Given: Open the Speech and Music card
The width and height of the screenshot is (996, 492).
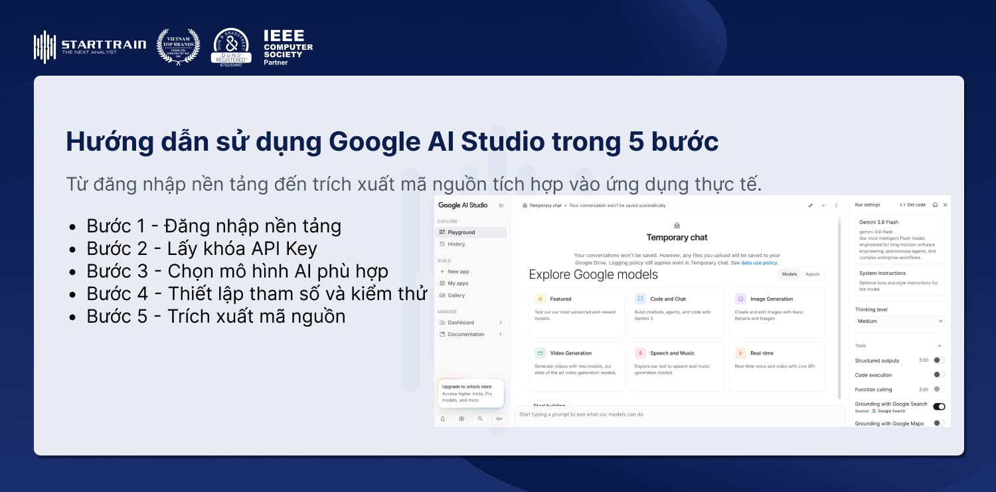Looking at the screenshot, I should click(677, 367).
